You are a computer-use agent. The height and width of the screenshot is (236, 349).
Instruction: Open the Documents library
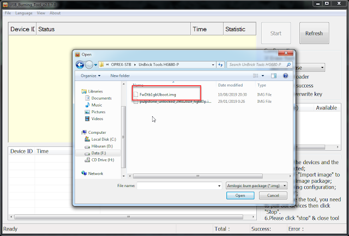click(101, 98)
